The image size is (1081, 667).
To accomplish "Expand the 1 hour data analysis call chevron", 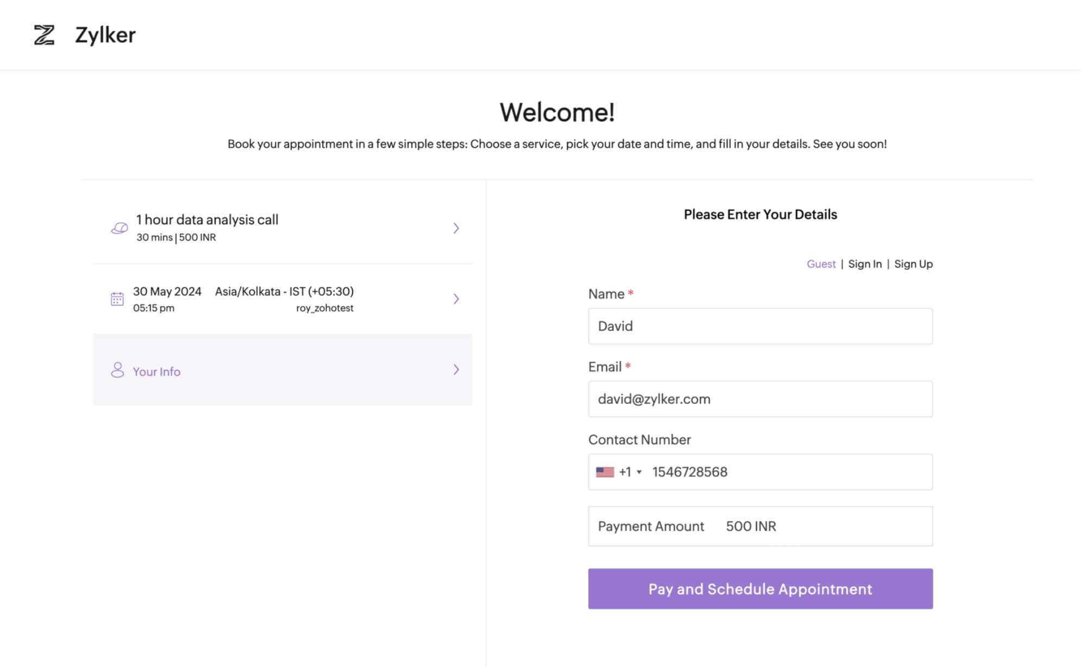I will tap(456, 228).
